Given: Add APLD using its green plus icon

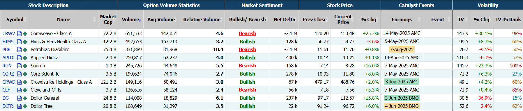Looking at the screenshot, I should coord(25,58).
